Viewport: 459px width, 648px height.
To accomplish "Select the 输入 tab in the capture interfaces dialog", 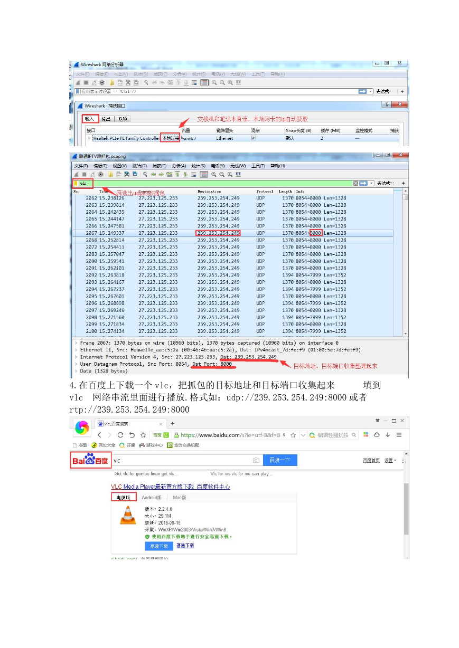I will point(89,119).
